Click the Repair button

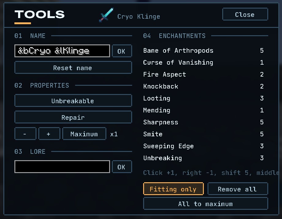click(73, 117)
